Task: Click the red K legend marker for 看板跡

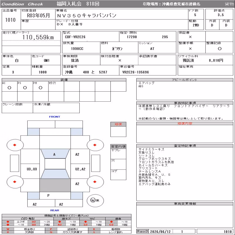Action: click(94, 229)
